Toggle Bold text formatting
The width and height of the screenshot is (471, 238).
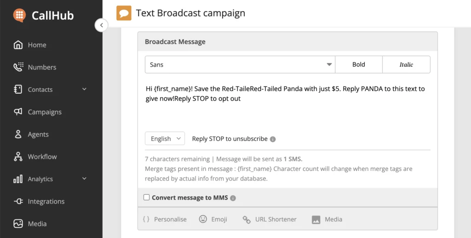pyautogui.click(x=358, y=65)
